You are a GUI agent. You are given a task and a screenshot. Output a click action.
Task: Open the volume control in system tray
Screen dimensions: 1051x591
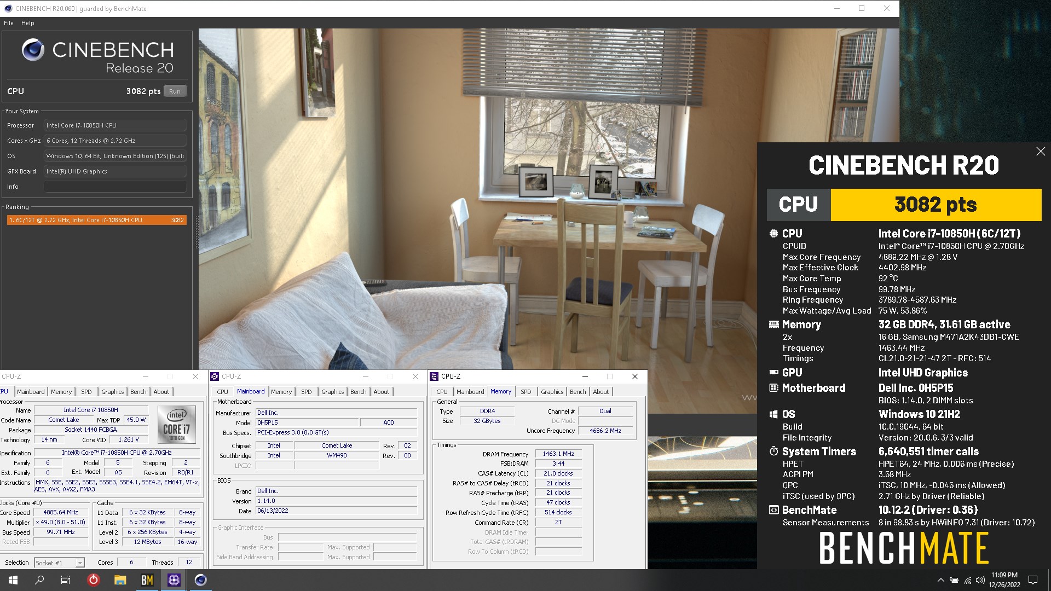[x=980, y=580]
